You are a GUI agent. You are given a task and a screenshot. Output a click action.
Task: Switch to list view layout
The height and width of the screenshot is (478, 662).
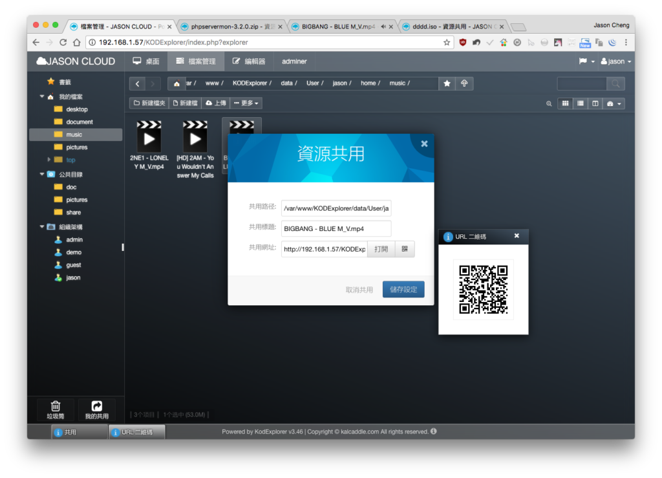point(581,103)
